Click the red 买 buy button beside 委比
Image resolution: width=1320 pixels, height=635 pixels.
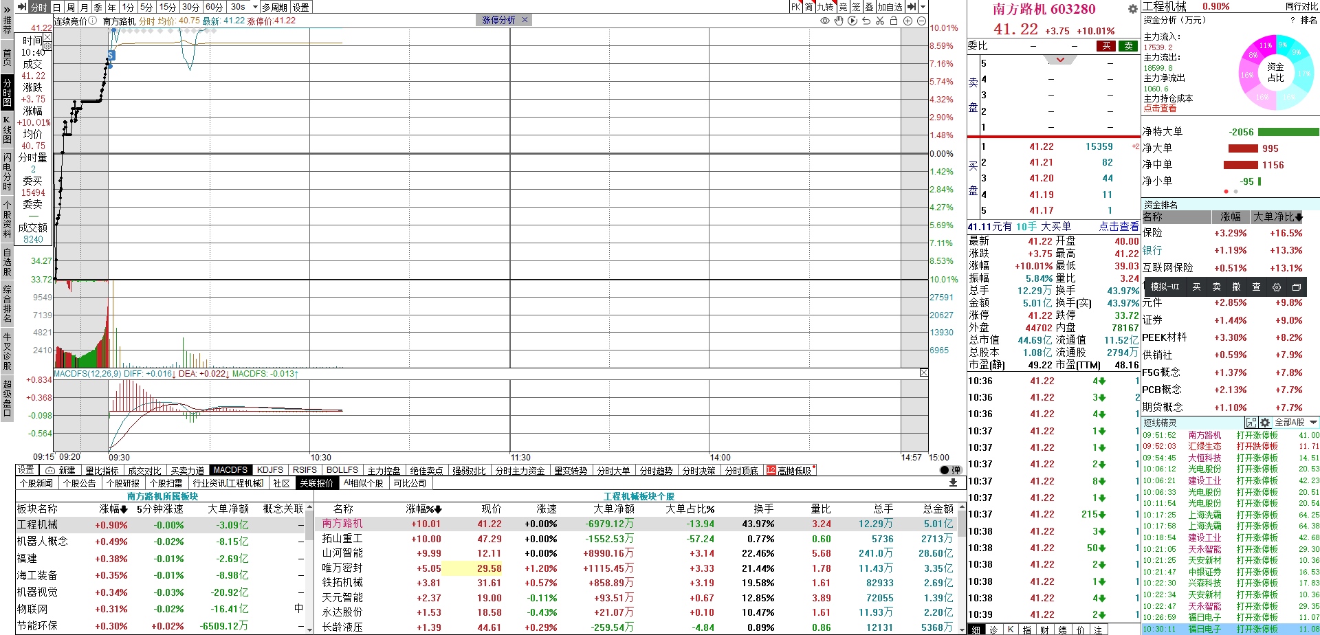1106,46
